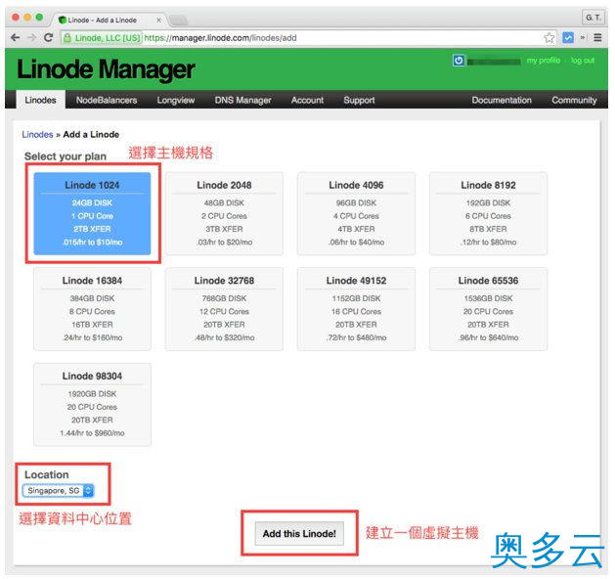The height and width of the screenshot is (579, 615).
Task: Open the Support tab
Action: click(359, 100)
